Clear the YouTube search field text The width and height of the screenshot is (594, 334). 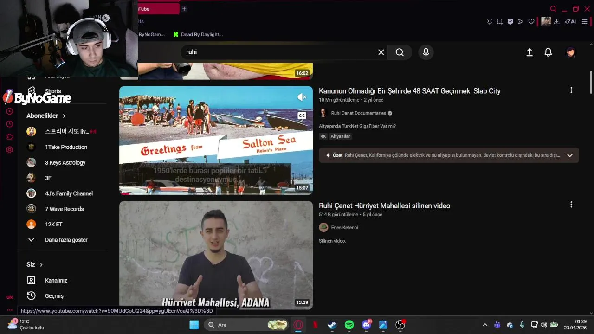coord(381,52)
